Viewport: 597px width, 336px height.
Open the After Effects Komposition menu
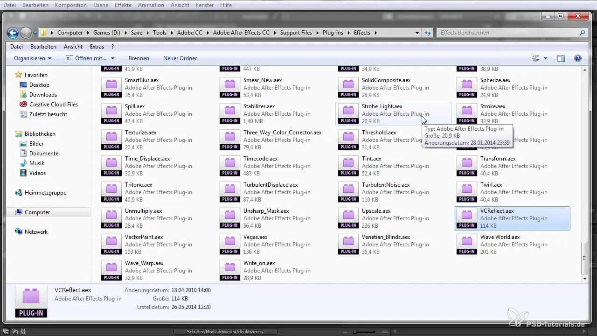(70, 5)
